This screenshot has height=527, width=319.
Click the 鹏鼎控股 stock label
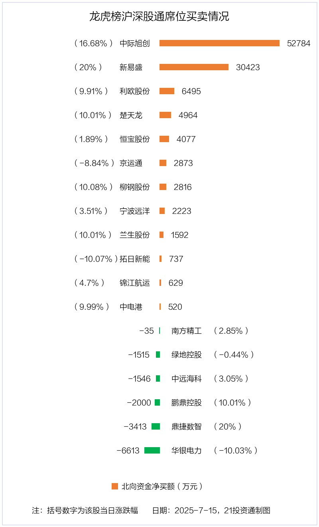point(187,403)
